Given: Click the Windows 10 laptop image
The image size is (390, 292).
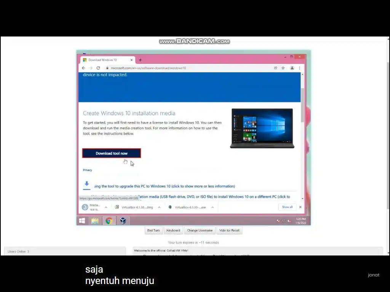Looking at the screenshot, I should [262, 128].
